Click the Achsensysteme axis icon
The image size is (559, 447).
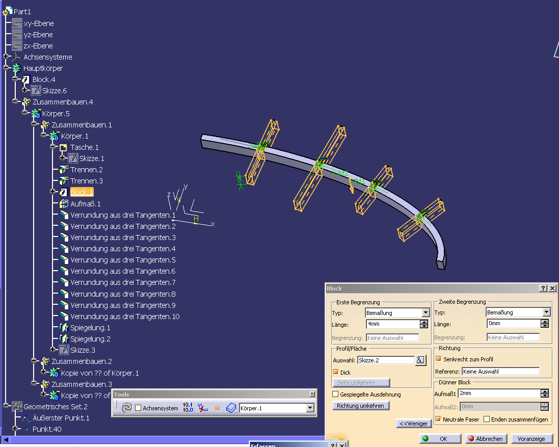[17, 57]
